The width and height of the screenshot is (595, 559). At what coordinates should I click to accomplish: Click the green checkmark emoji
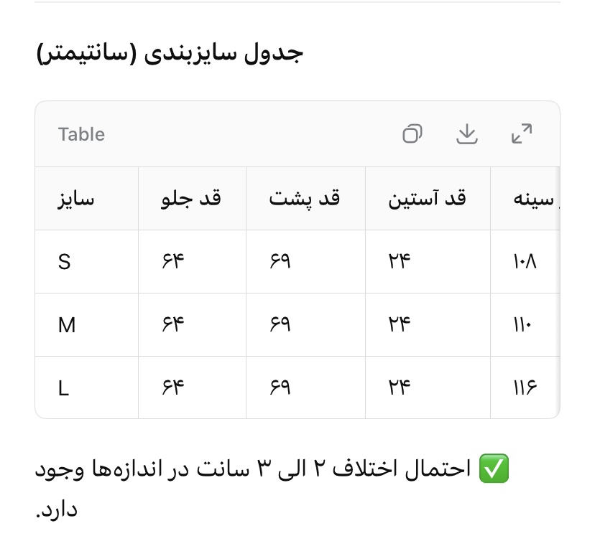tap(494, 469)
